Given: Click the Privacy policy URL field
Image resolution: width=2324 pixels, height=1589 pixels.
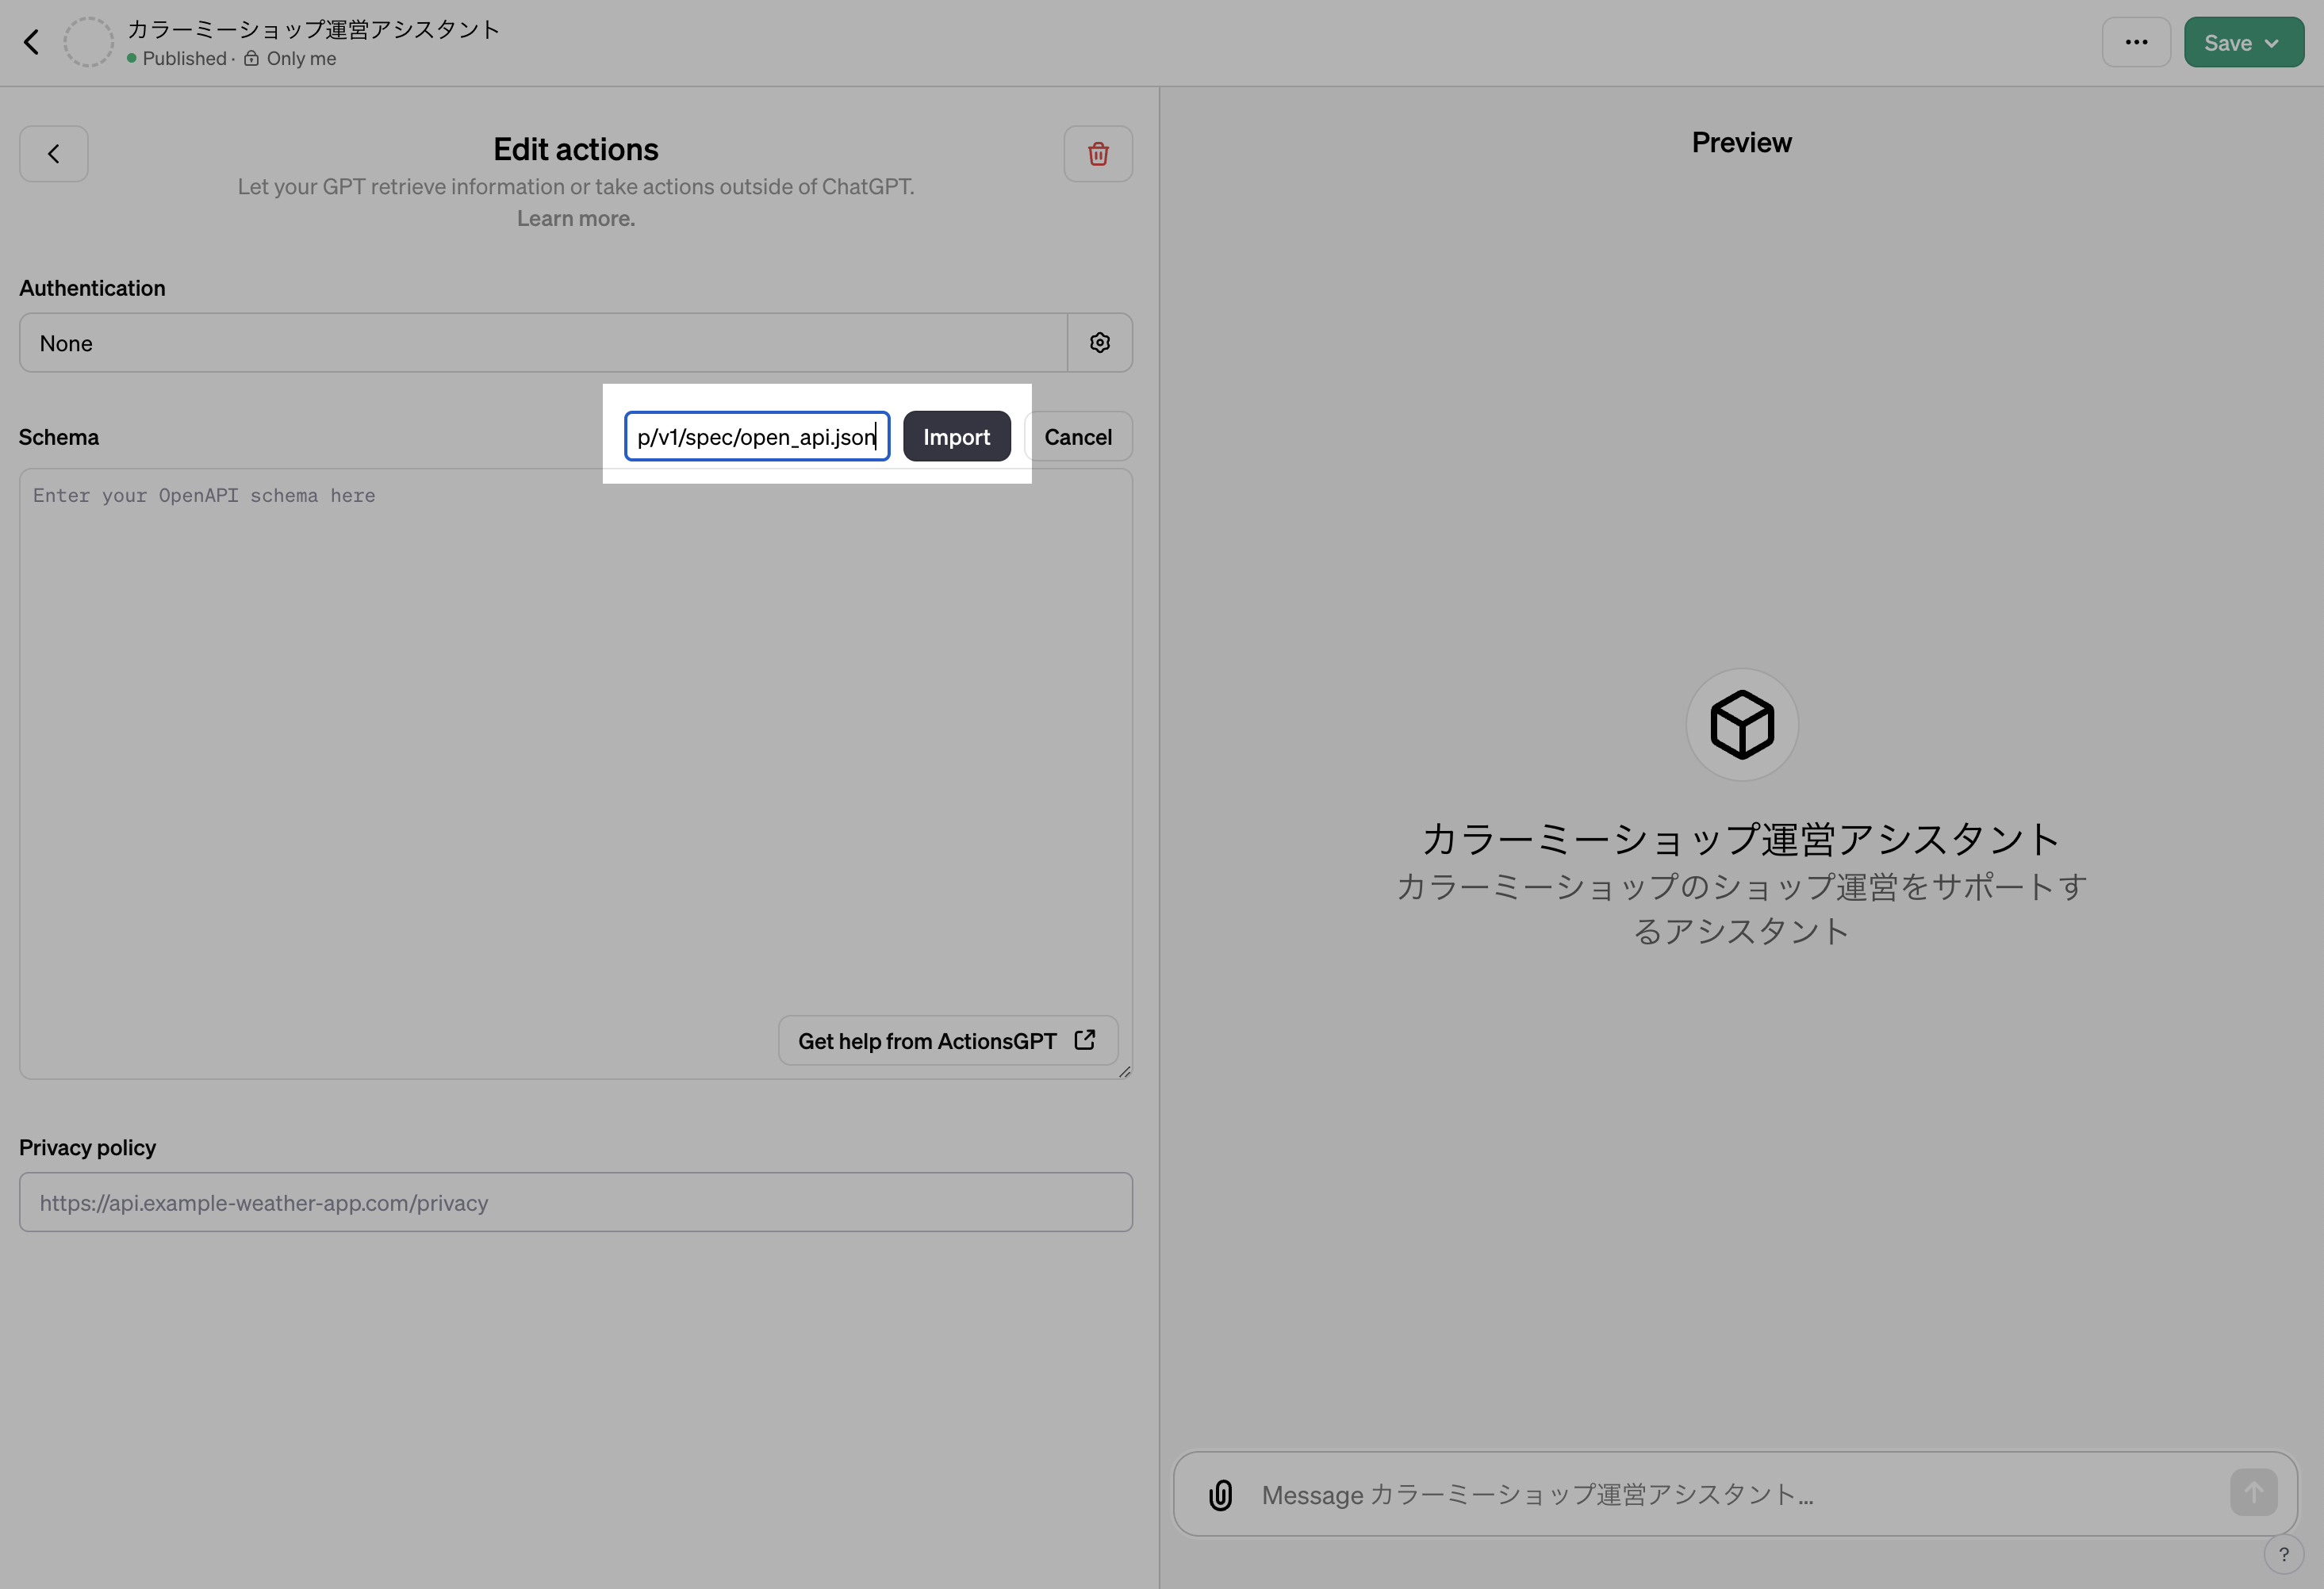Looking at the screenshot, I should (x=575, y=1202).
